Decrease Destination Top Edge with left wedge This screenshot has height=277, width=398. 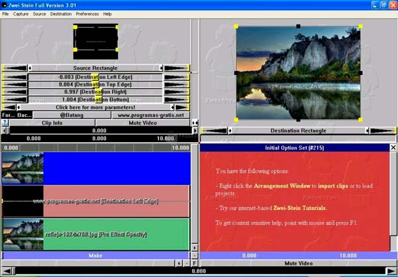15,84
